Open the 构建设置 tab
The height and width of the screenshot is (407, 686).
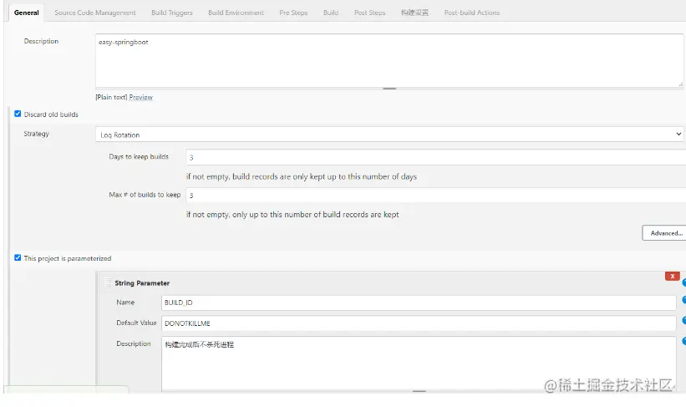[414, 13]
